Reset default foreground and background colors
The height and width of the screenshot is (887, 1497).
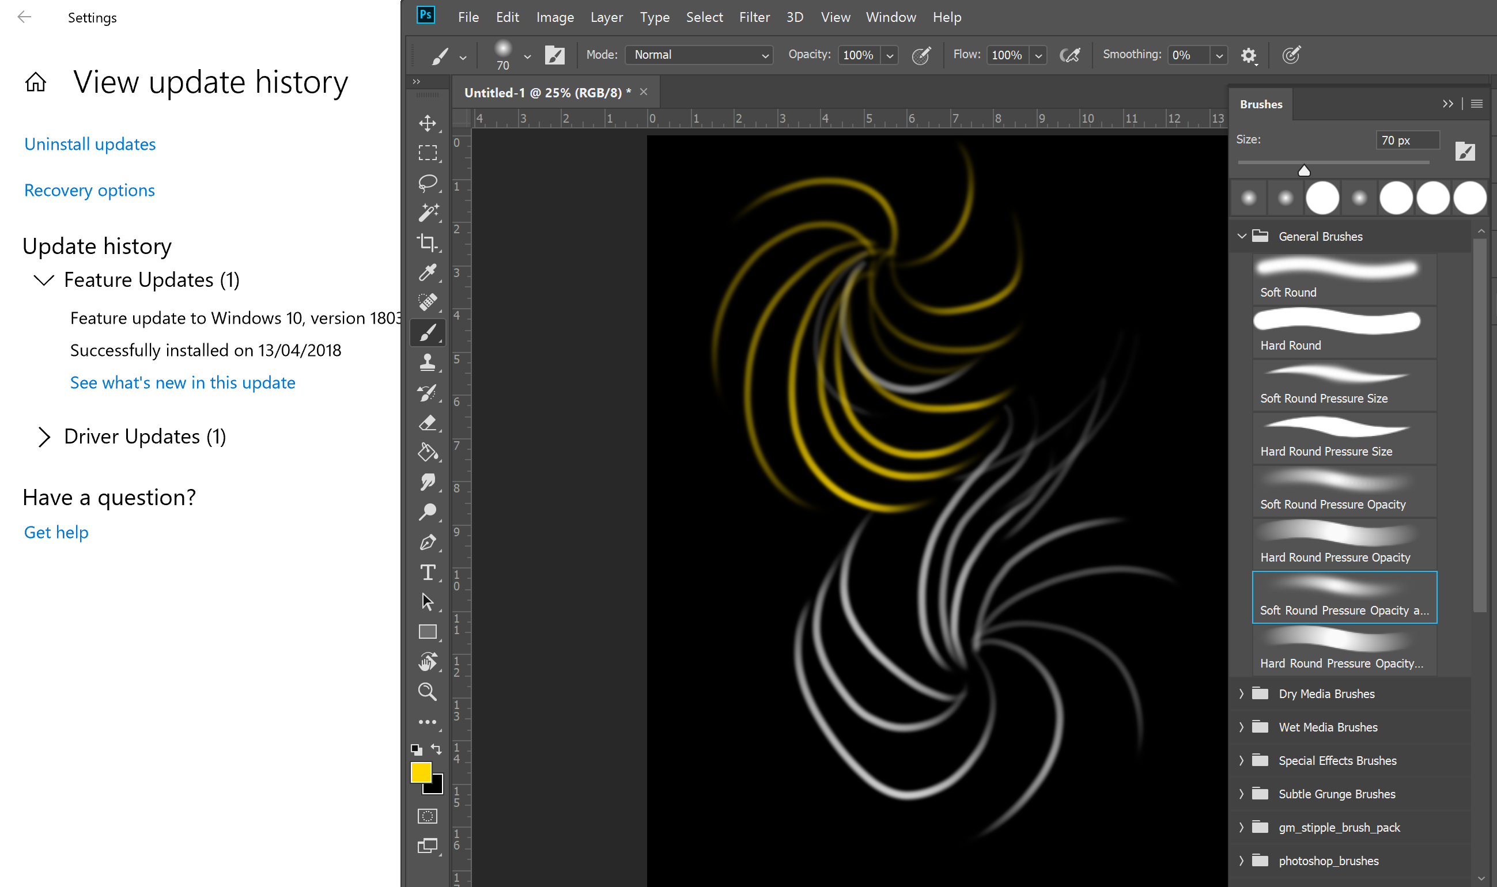coord(417,749)
